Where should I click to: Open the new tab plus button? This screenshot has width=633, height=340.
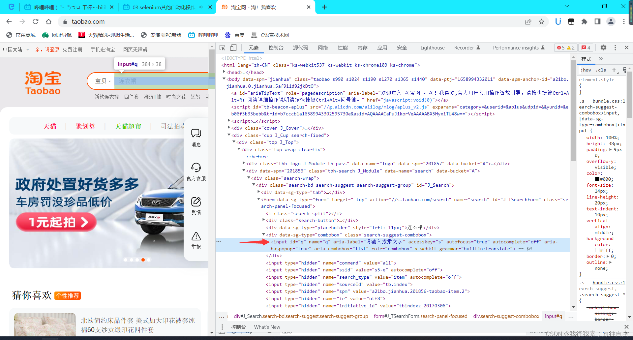(x=324, y=7)
